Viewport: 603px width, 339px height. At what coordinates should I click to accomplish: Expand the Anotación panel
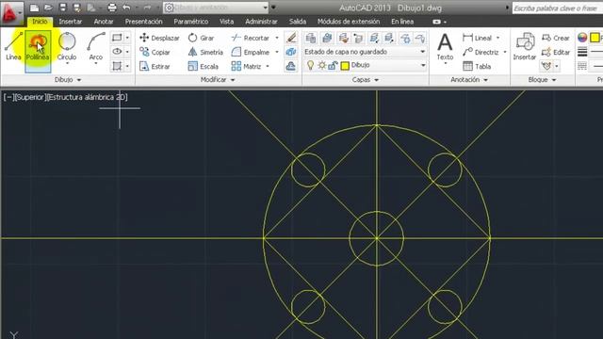click(469, 79)
